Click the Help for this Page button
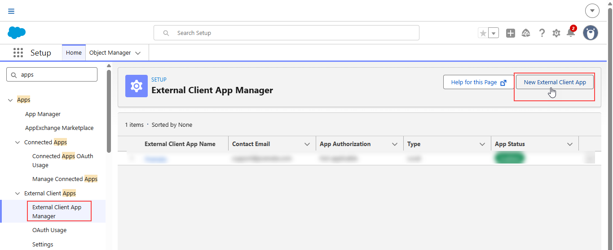 (x=479, y=82)
